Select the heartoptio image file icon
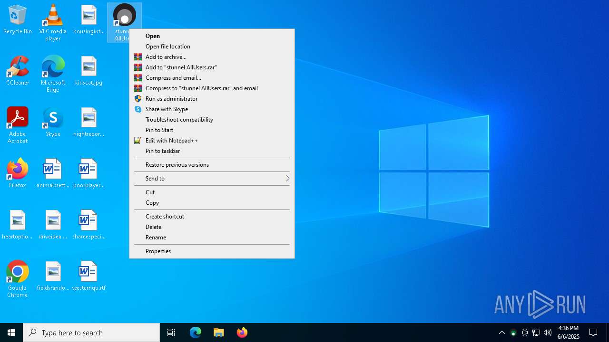Viewport: 609px width, 342px height. pos(18,225)
